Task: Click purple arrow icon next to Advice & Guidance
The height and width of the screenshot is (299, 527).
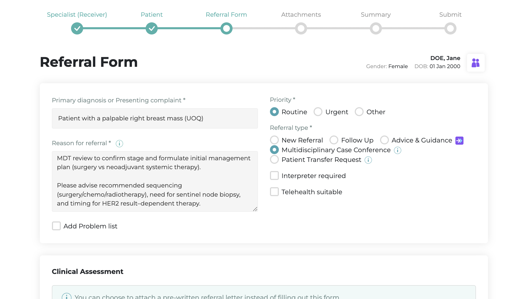Action: click(459, 141)
